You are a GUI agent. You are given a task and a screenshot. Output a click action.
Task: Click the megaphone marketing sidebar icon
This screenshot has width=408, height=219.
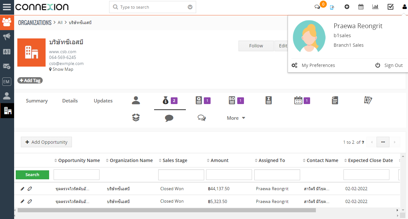7,37
